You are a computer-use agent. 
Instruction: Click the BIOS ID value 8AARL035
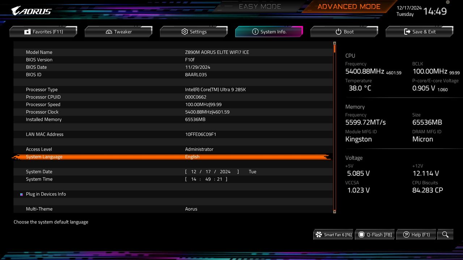(x=196, y=75)
